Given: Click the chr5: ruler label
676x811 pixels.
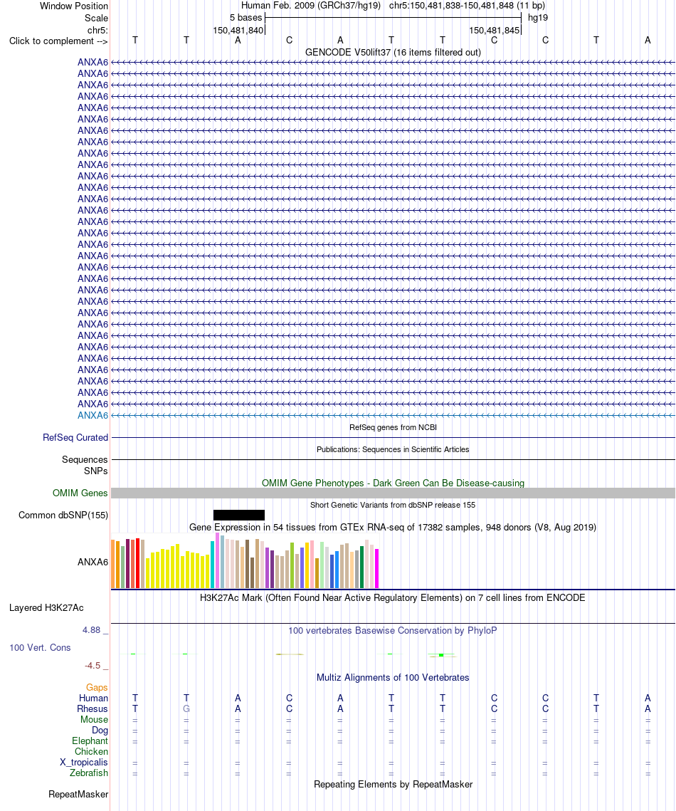Looking at the screenshot, I should [97, 31].
